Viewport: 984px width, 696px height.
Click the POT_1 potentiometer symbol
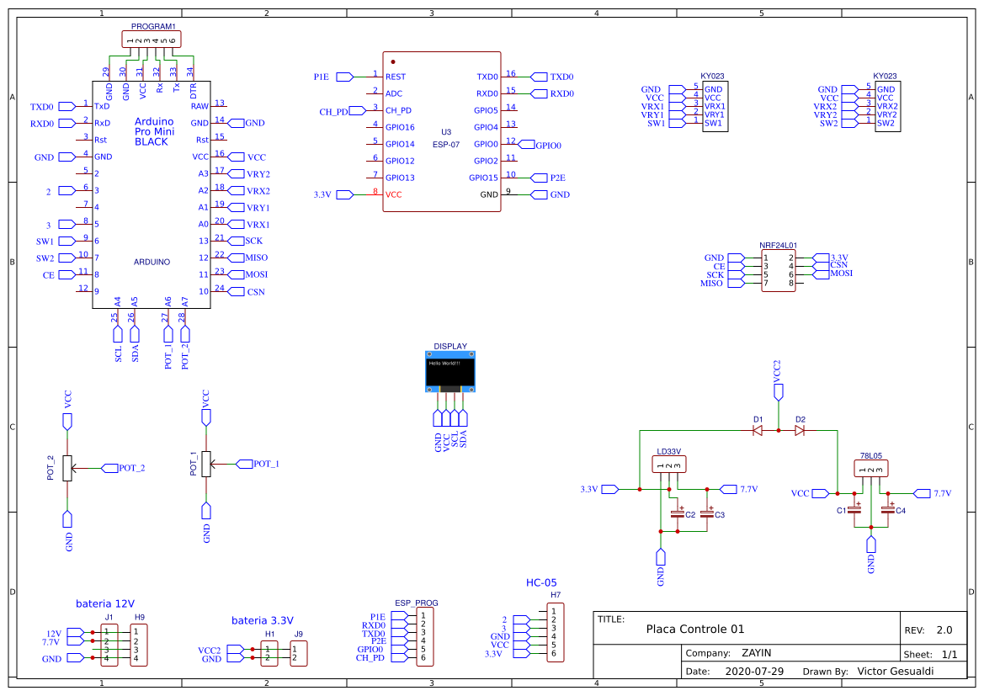click(206, 465)
